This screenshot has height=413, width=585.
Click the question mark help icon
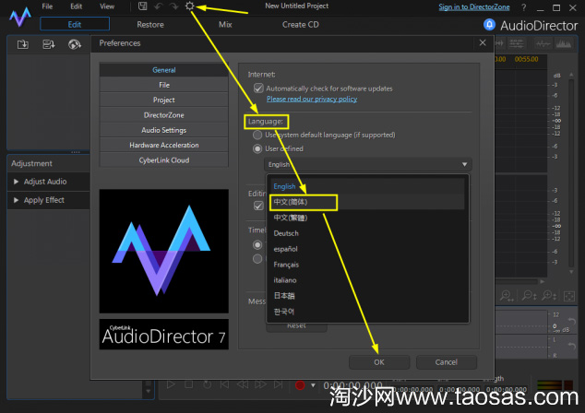(x=524, y=7)
